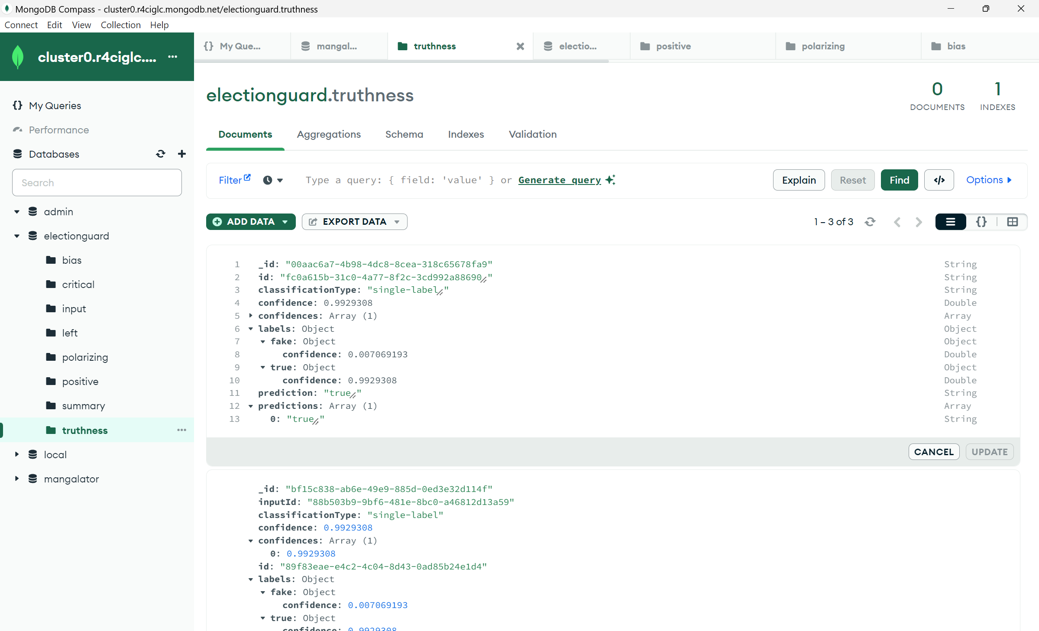Collapse the electionguard database tree
The image size is (1039, 631).
(17, 236)
